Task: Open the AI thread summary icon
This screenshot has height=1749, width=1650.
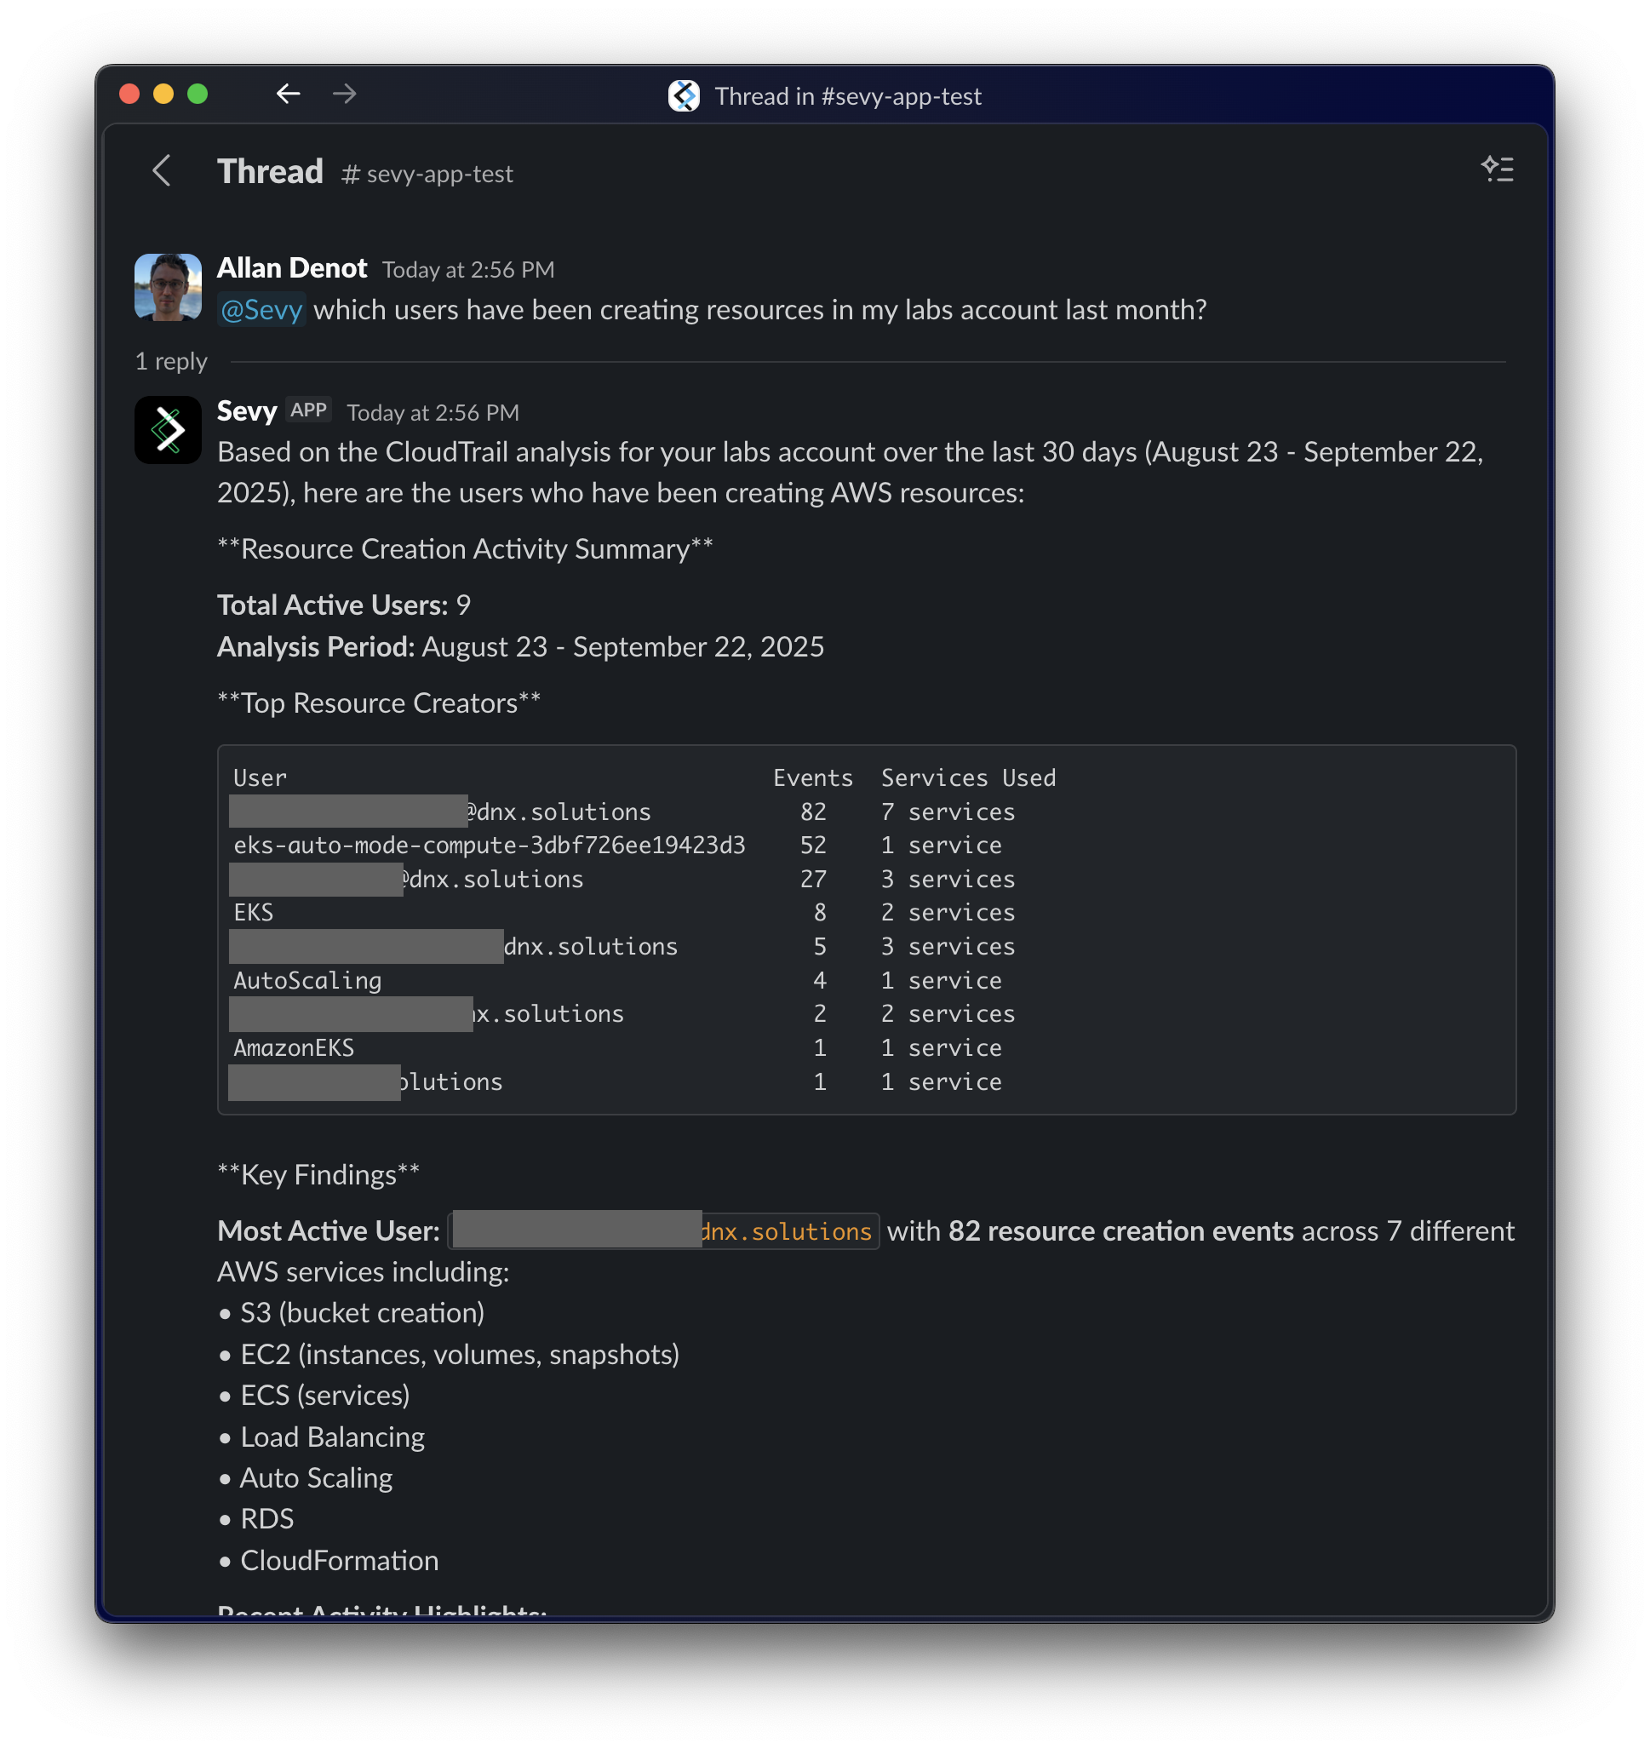Action: 1497,169
